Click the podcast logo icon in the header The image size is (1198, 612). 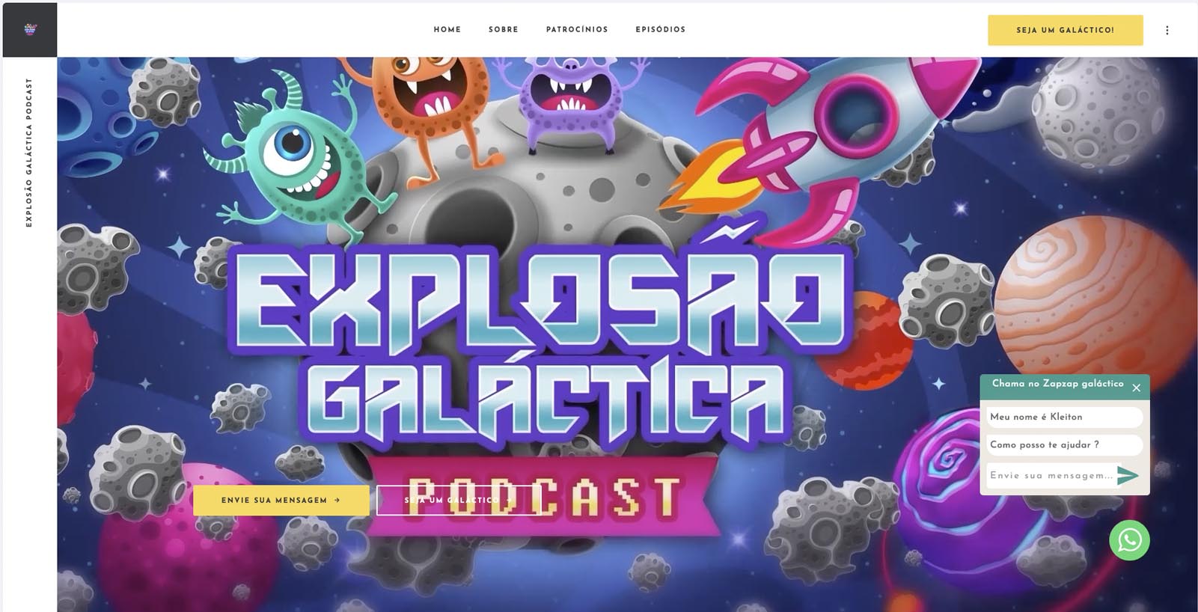click(x=30, y=30)
